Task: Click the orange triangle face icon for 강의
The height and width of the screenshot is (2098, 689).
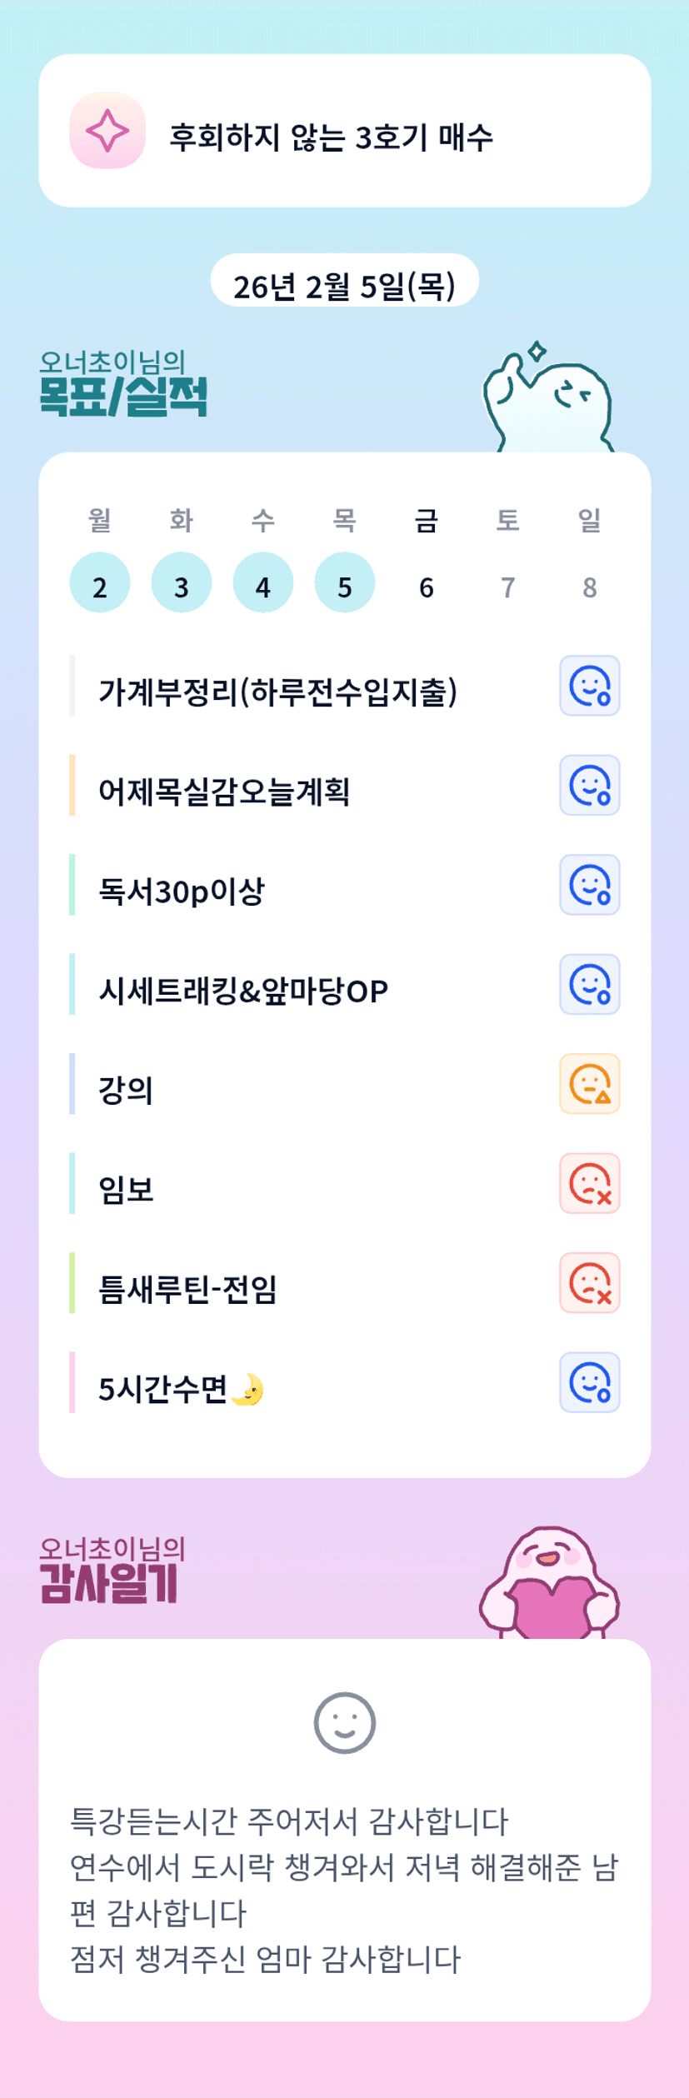Action: [589, 1083]
